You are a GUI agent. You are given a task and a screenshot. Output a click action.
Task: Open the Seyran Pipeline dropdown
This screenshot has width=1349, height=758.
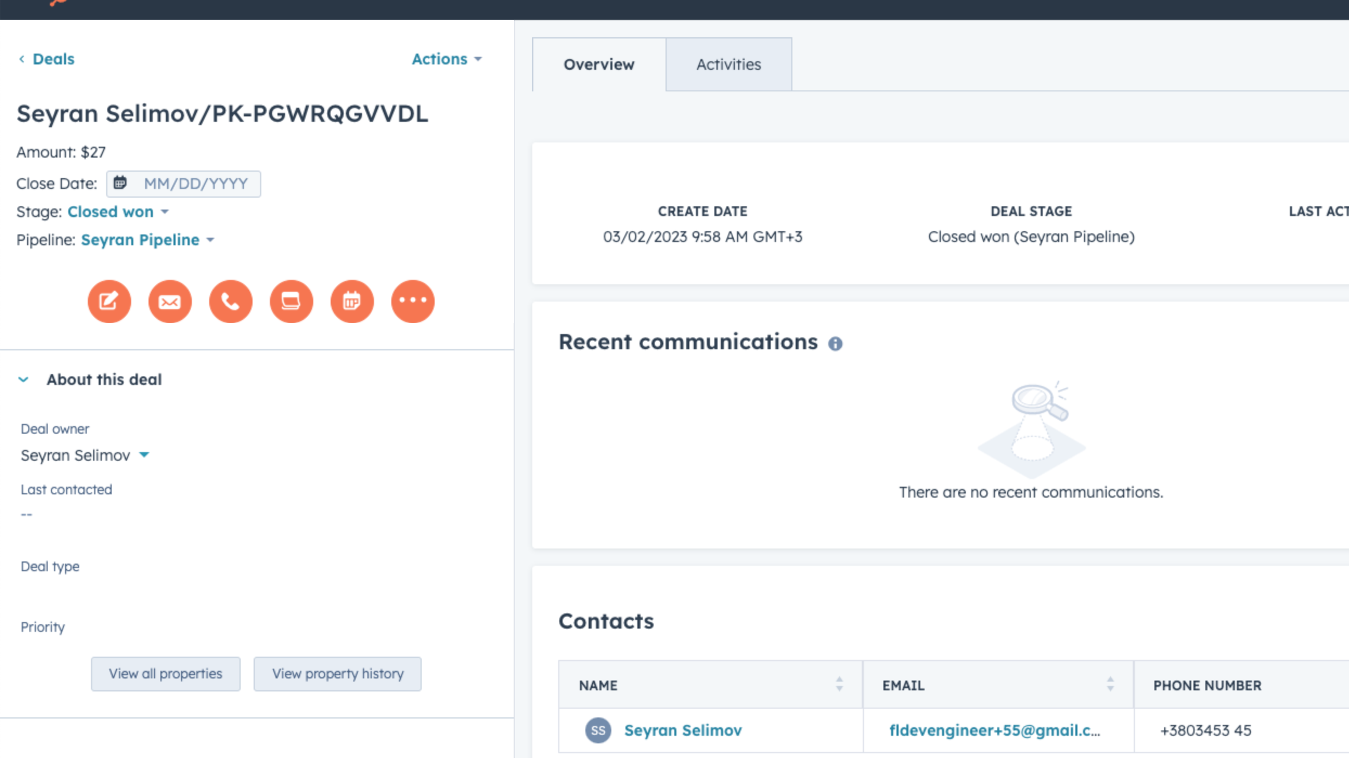coord(146,240)
